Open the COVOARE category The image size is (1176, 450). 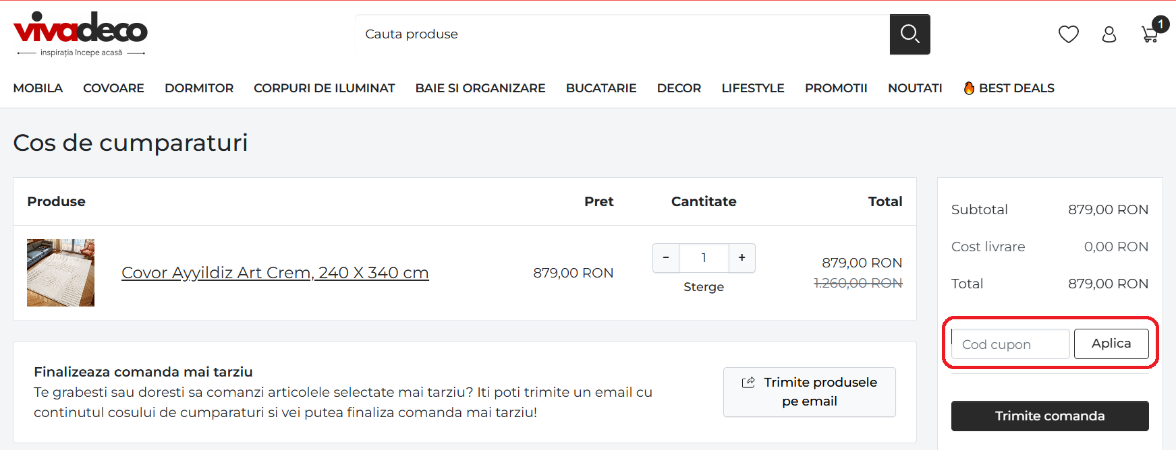(113, 88)
